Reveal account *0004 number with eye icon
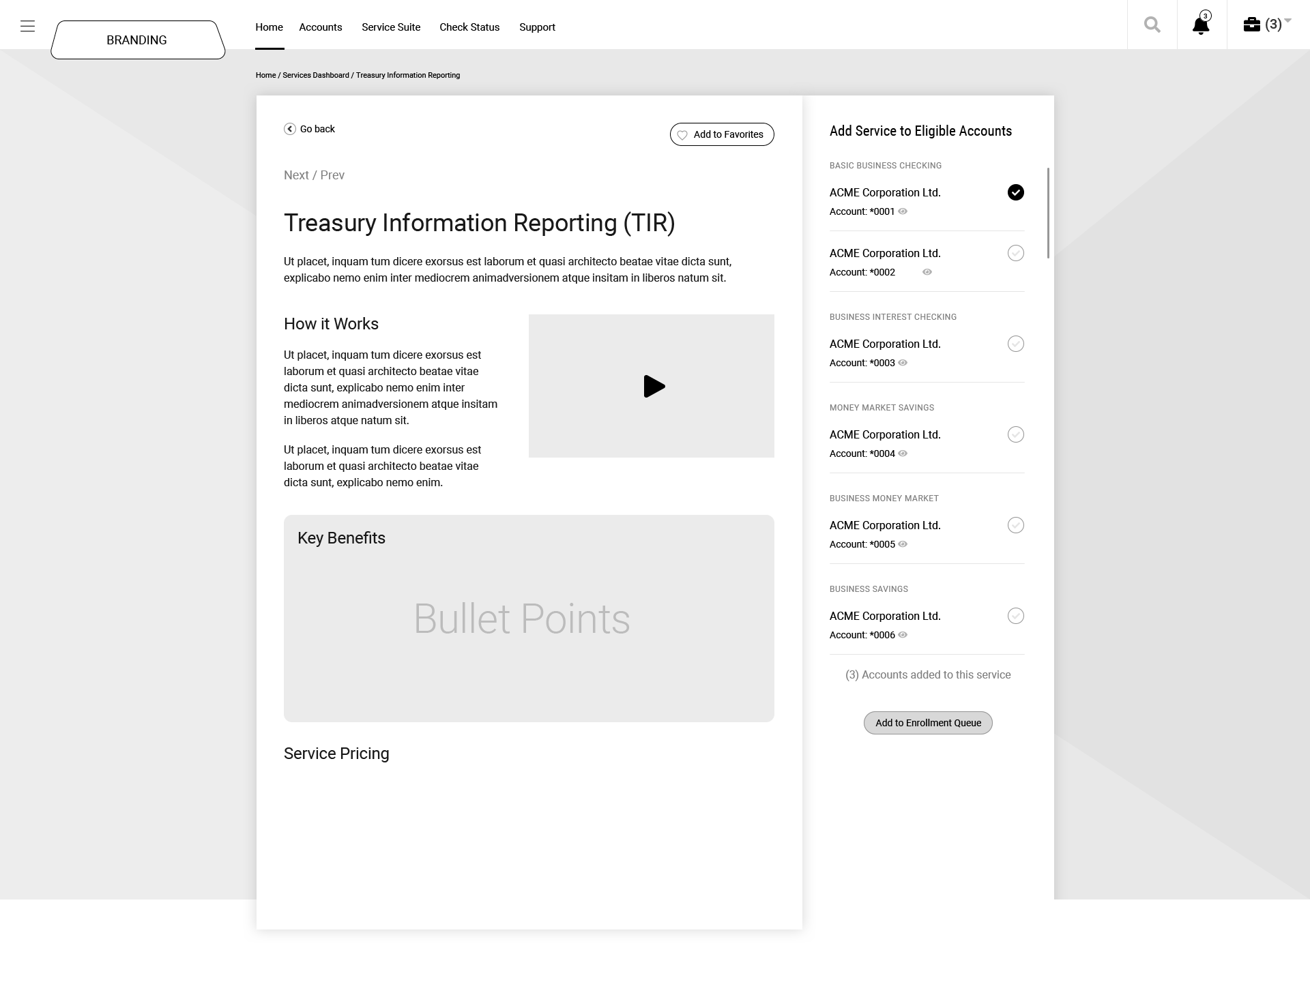This screenshot has height=982, width=1310. (903, 453)
